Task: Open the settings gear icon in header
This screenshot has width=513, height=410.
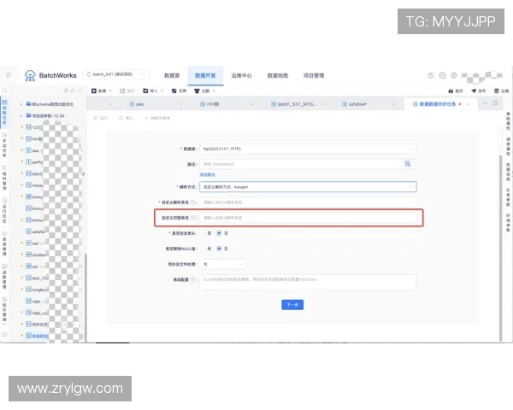Action: pos(455,75)
